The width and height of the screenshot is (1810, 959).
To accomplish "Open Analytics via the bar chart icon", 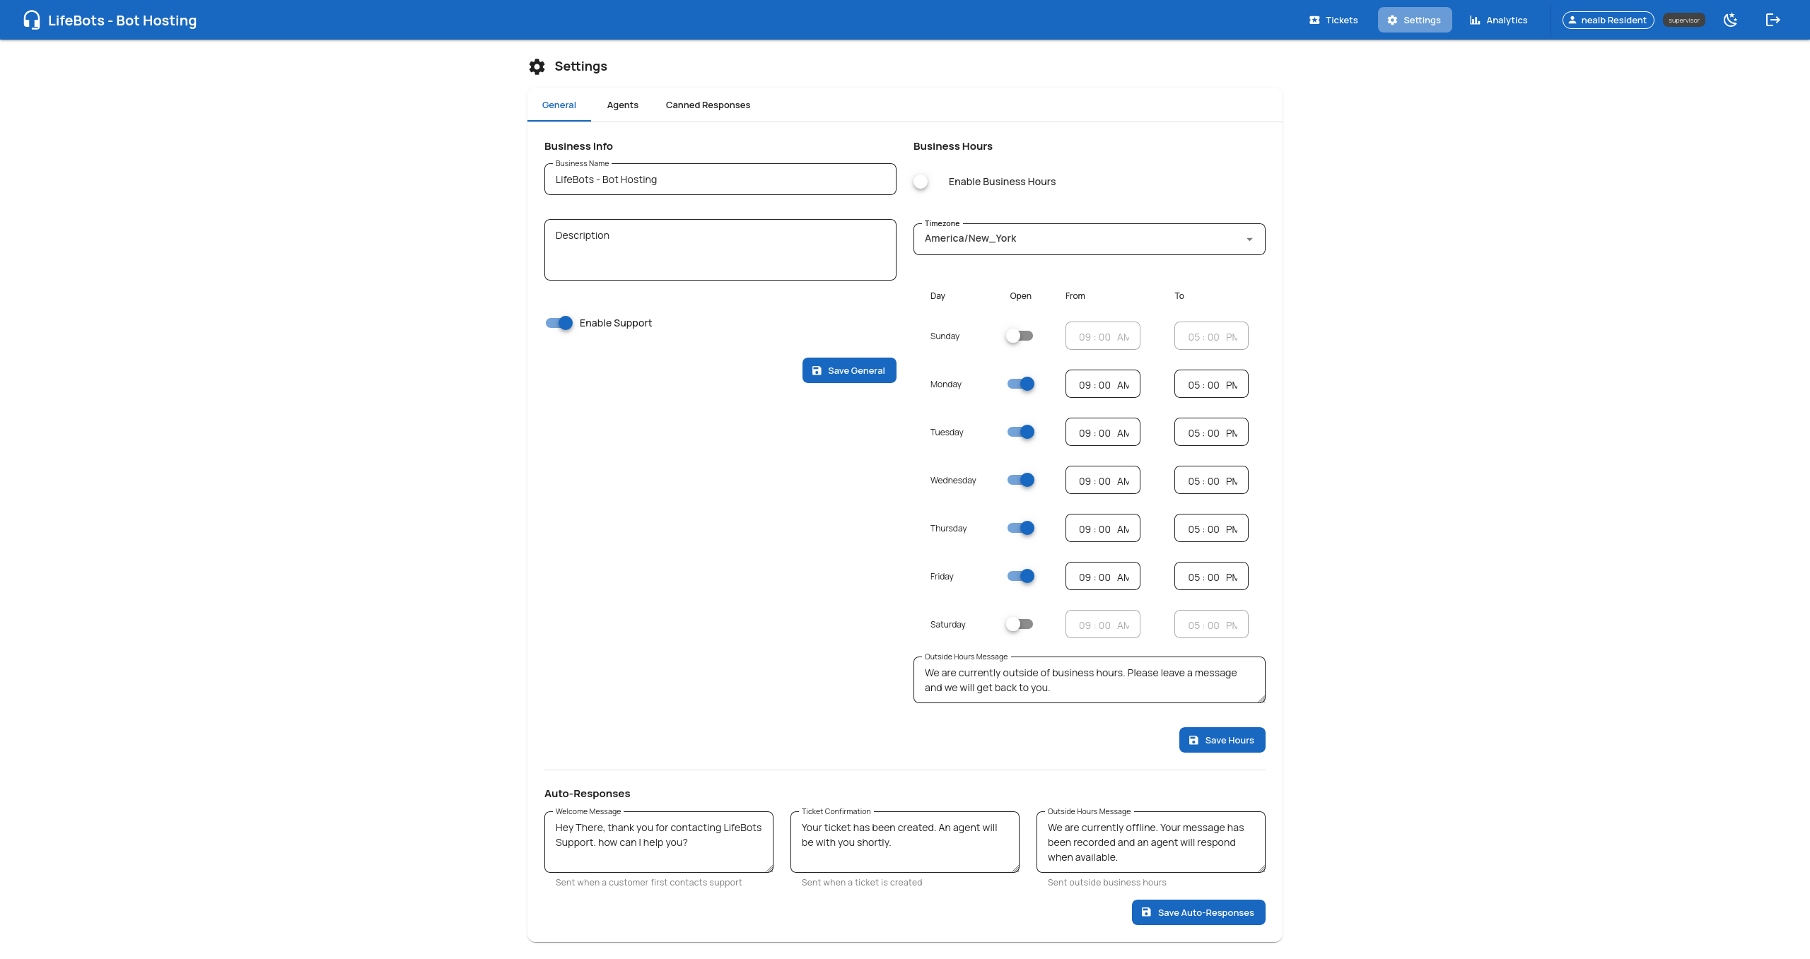I will coord(1475,20).
